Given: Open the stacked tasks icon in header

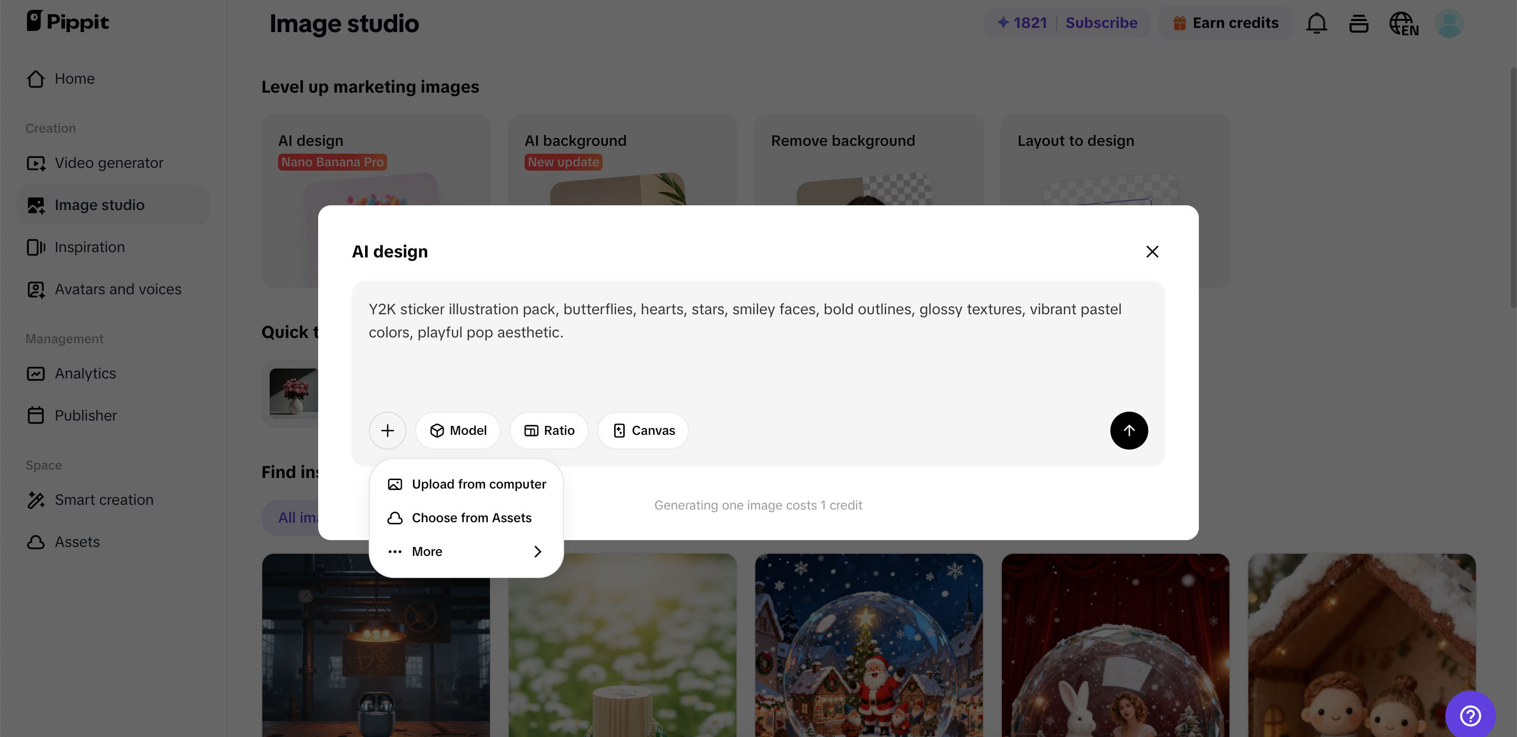Looking at the screenshot, I should click(1358, 24).
